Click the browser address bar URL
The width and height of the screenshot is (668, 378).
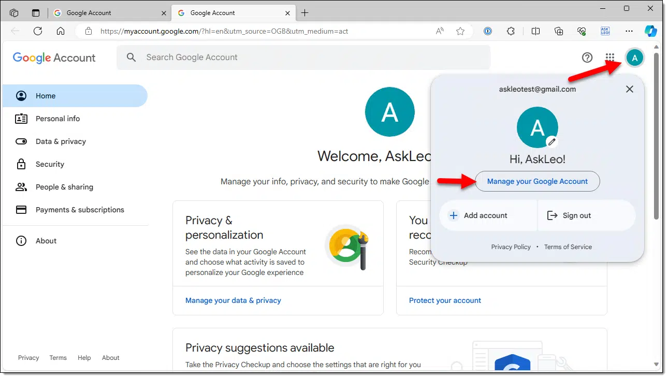coord(224,31)
